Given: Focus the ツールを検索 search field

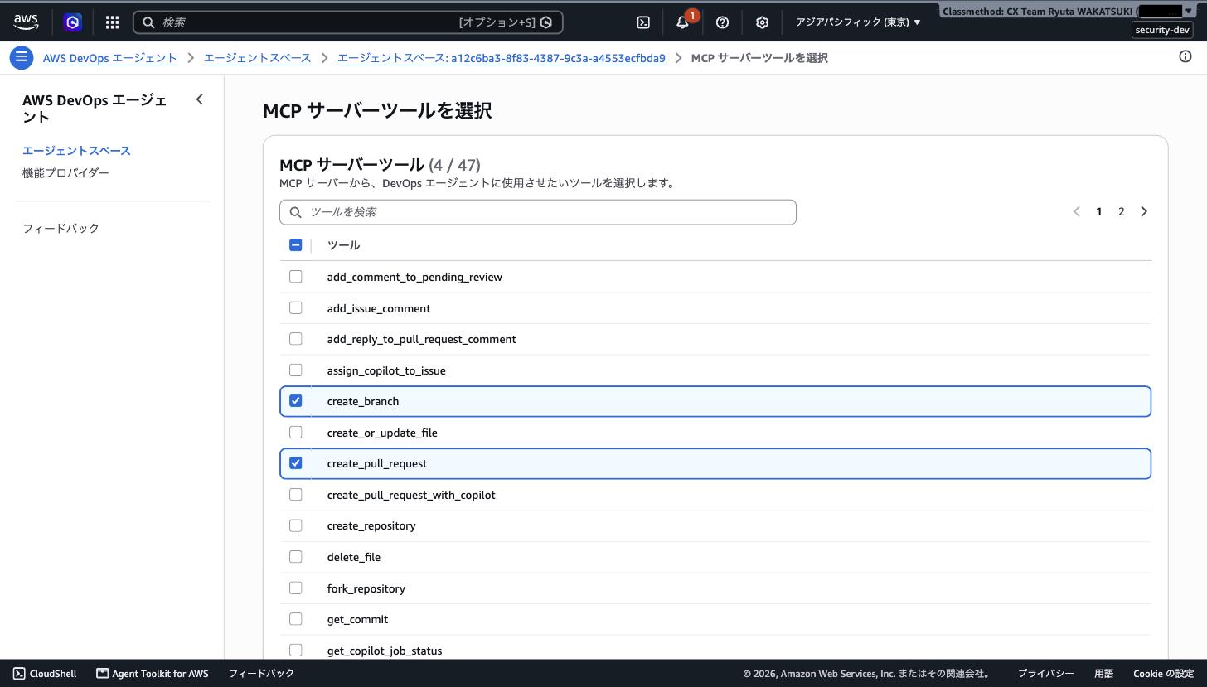Looking at the screenshot, I should 538,212.
